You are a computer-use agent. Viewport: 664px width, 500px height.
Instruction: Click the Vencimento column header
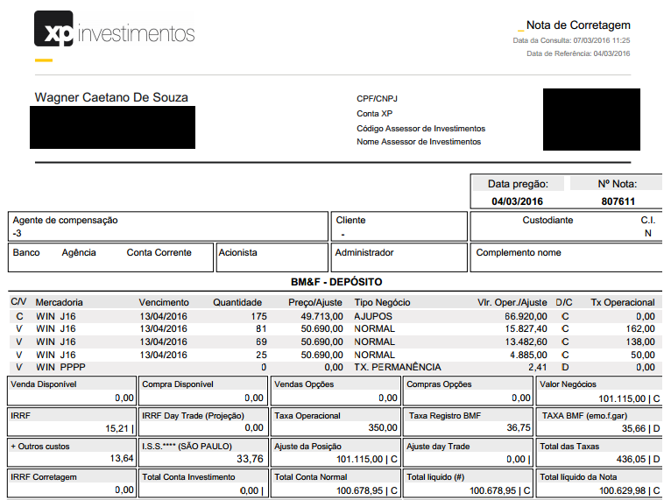tap(163, 302)
